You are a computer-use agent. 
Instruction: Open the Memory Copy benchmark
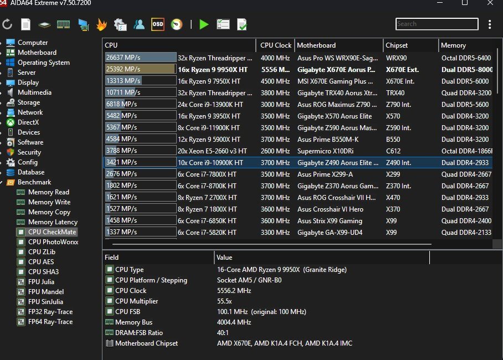point(49,212)
